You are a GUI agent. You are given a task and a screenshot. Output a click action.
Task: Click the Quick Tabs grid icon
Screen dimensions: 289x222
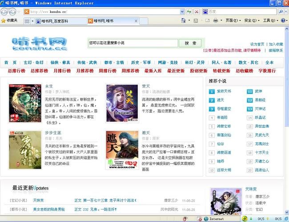click(28, 21)
